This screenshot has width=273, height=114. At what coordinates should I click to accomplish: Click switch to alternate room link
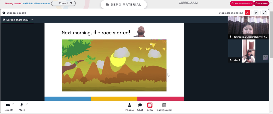(37, 4)
